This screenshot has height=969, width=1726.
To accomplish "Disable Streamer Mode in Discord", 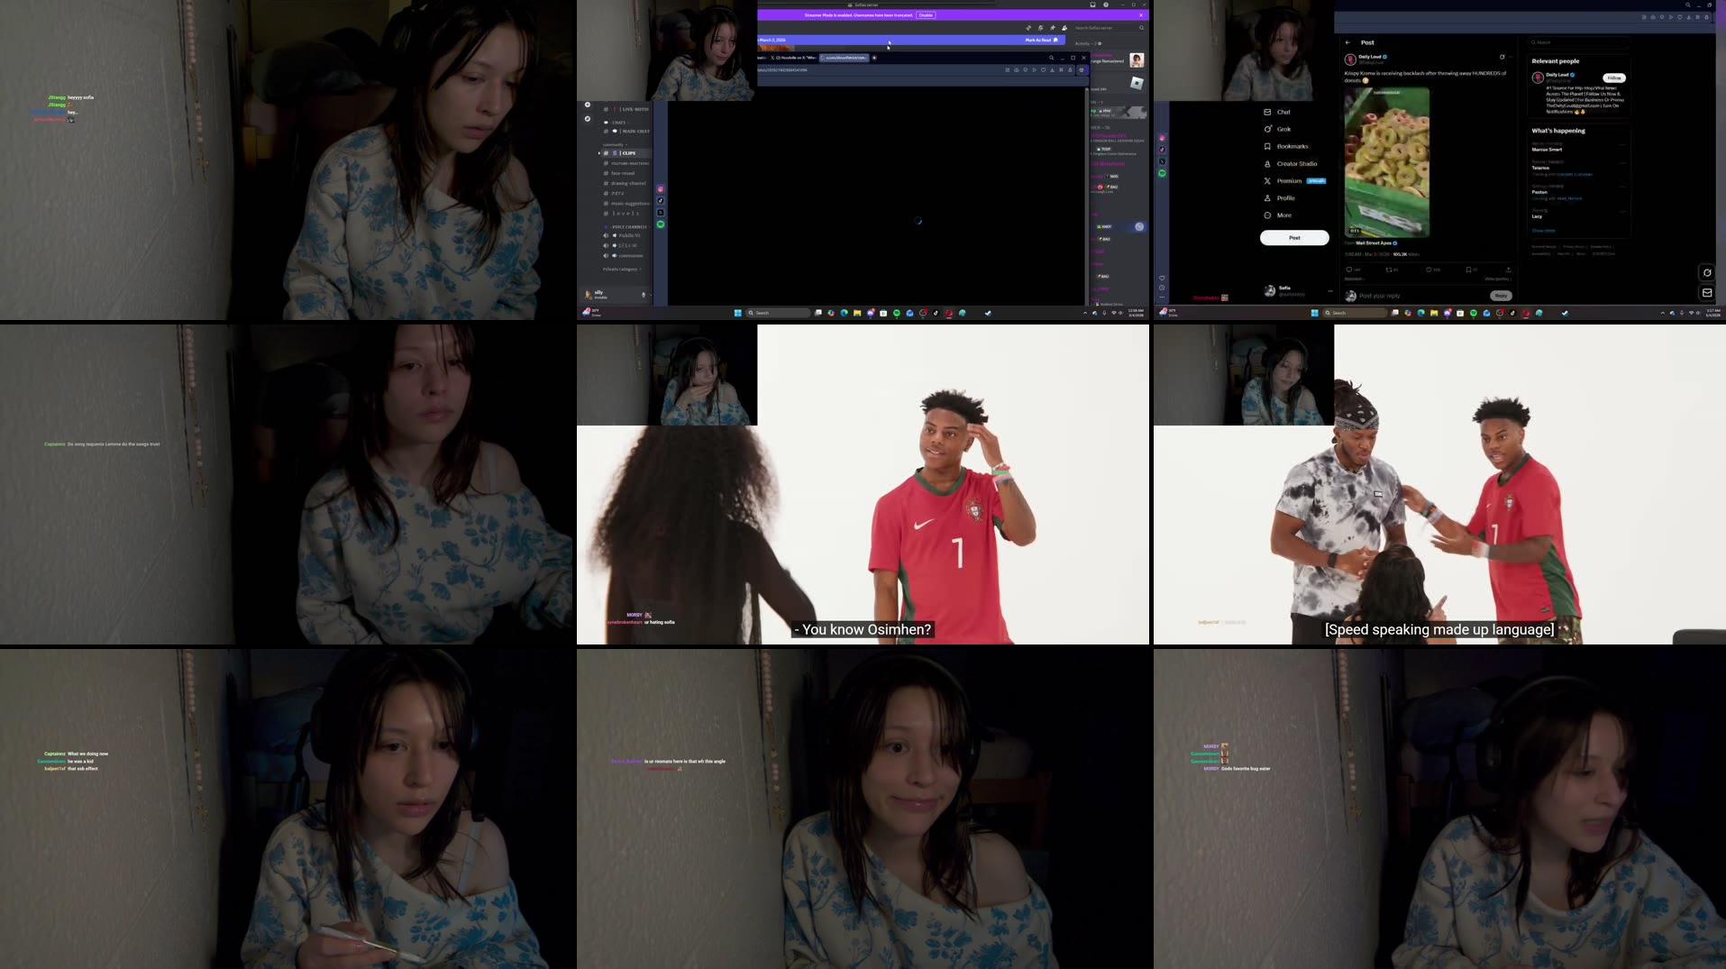I will pyautogui.click(x=926, y=15).
